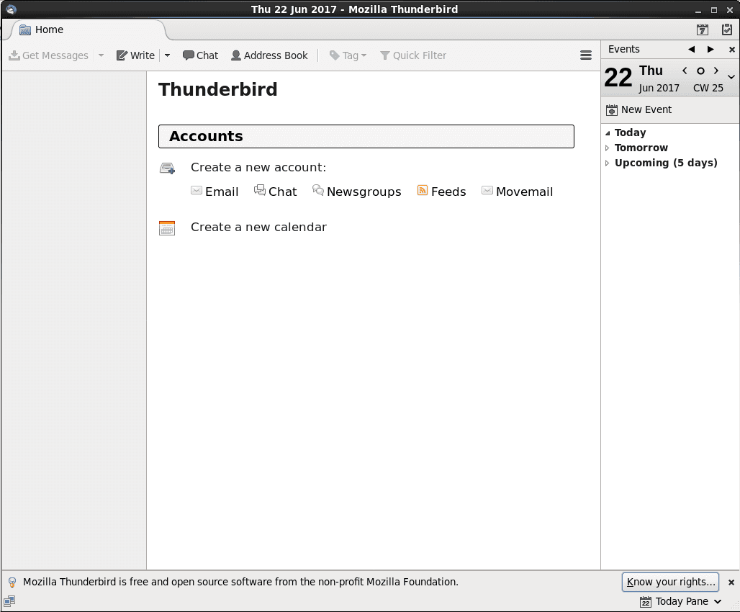
Task: Go to next day in mini-day
Action: [716, 71]
